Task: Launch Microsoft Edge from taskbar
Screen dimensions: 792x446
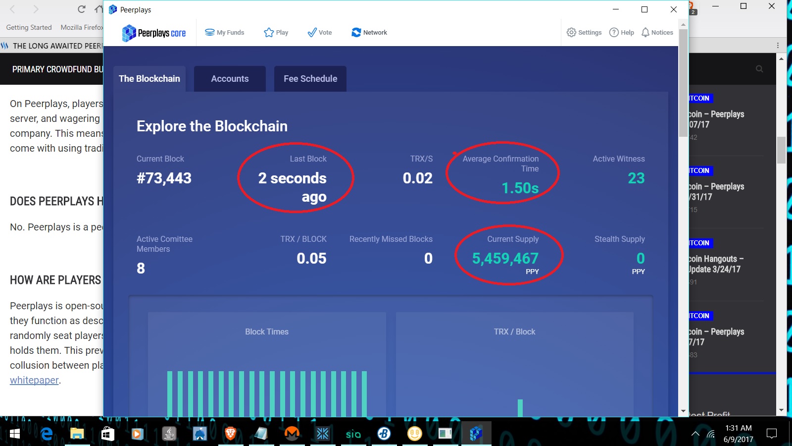Action: coord(47,434)
